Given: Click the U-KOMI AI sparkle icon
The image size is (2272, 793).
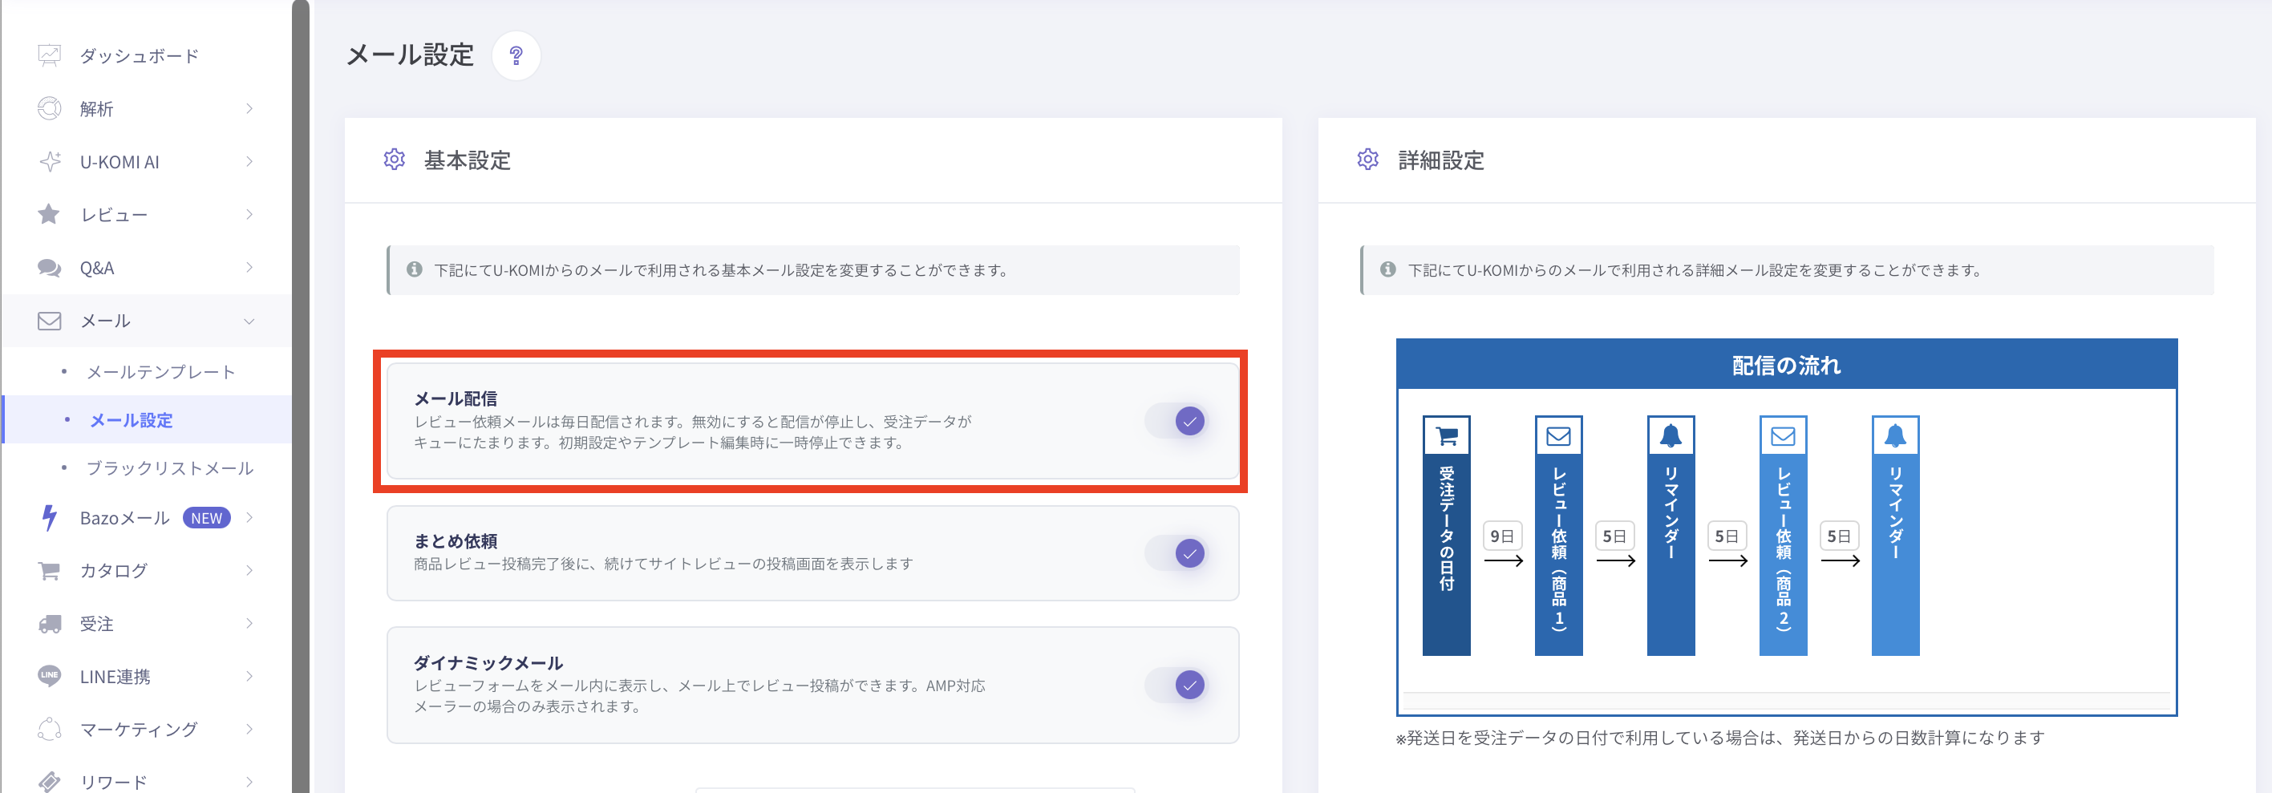Looking at the screenshot, I should tap(50, 161).
